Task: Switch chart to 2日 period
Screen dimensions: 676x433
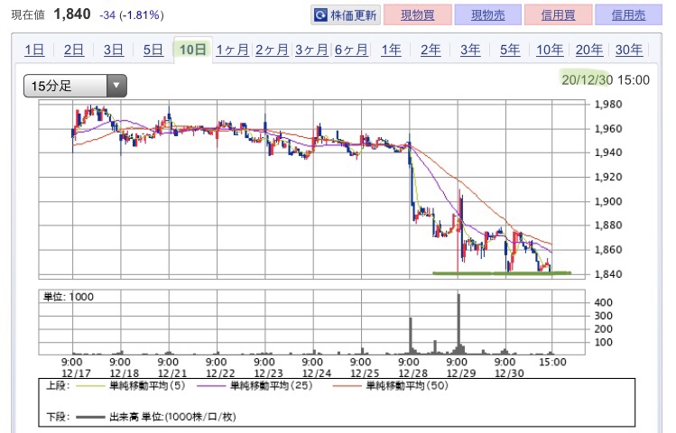Action: [x=74, y=50]
